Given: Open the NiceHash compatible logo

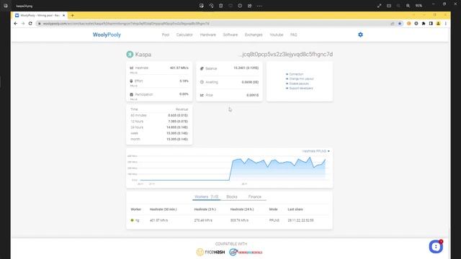Looking at the screenshot, I should pyautogui.click(x=210, y=252).
